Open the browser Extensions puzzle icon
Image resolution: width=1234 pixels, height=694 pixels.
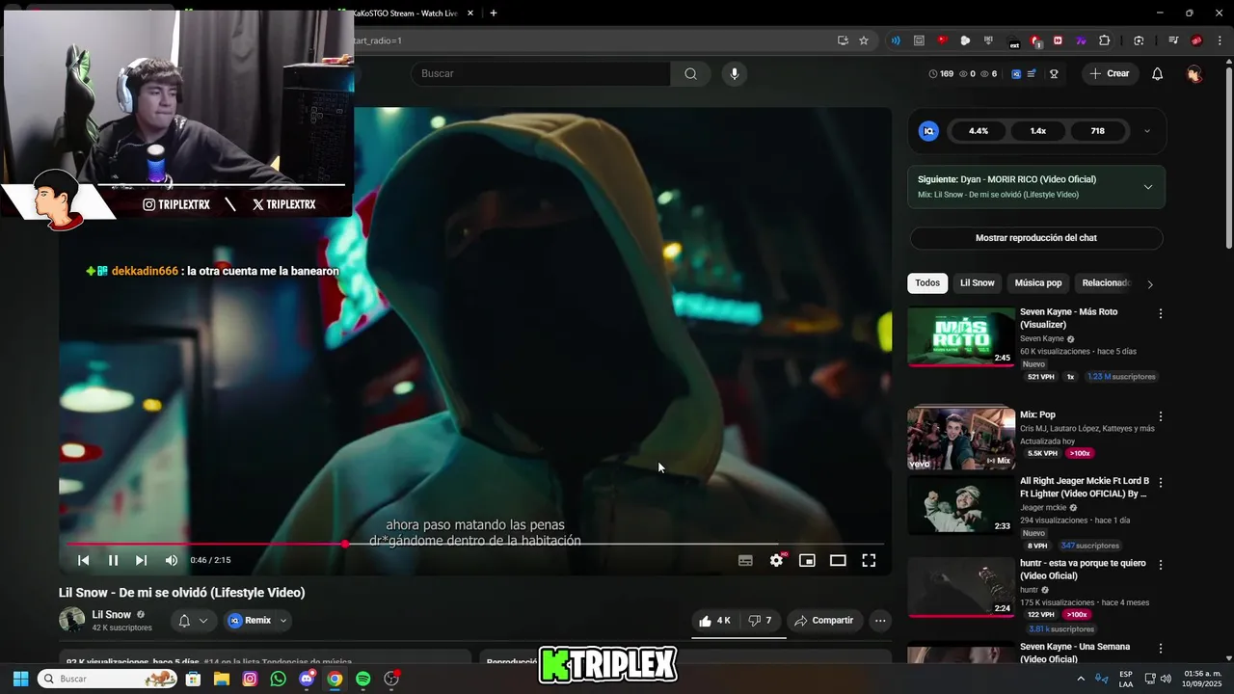point(1105,40)
